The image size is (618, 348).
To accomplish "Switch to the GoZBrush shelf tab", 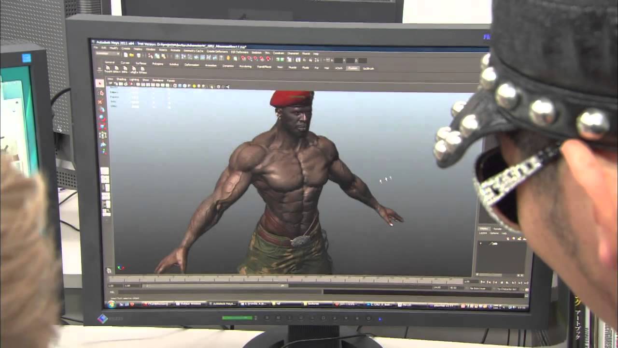I will (x=368, y=69).
